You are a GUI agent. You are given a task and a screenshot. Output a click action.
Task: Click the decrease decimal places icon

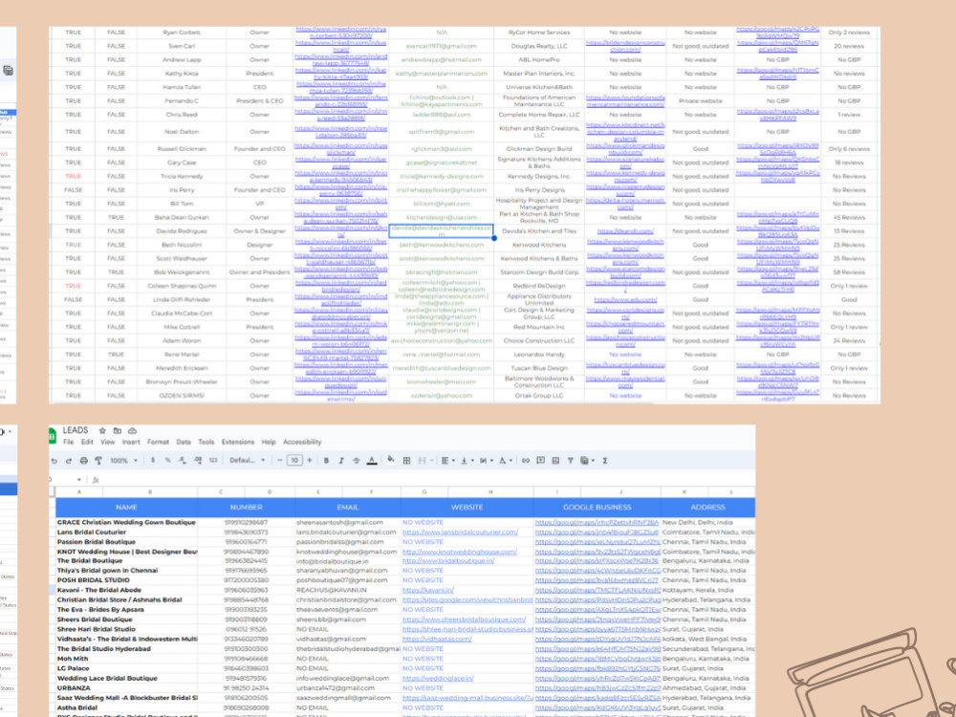pos(183,461)
